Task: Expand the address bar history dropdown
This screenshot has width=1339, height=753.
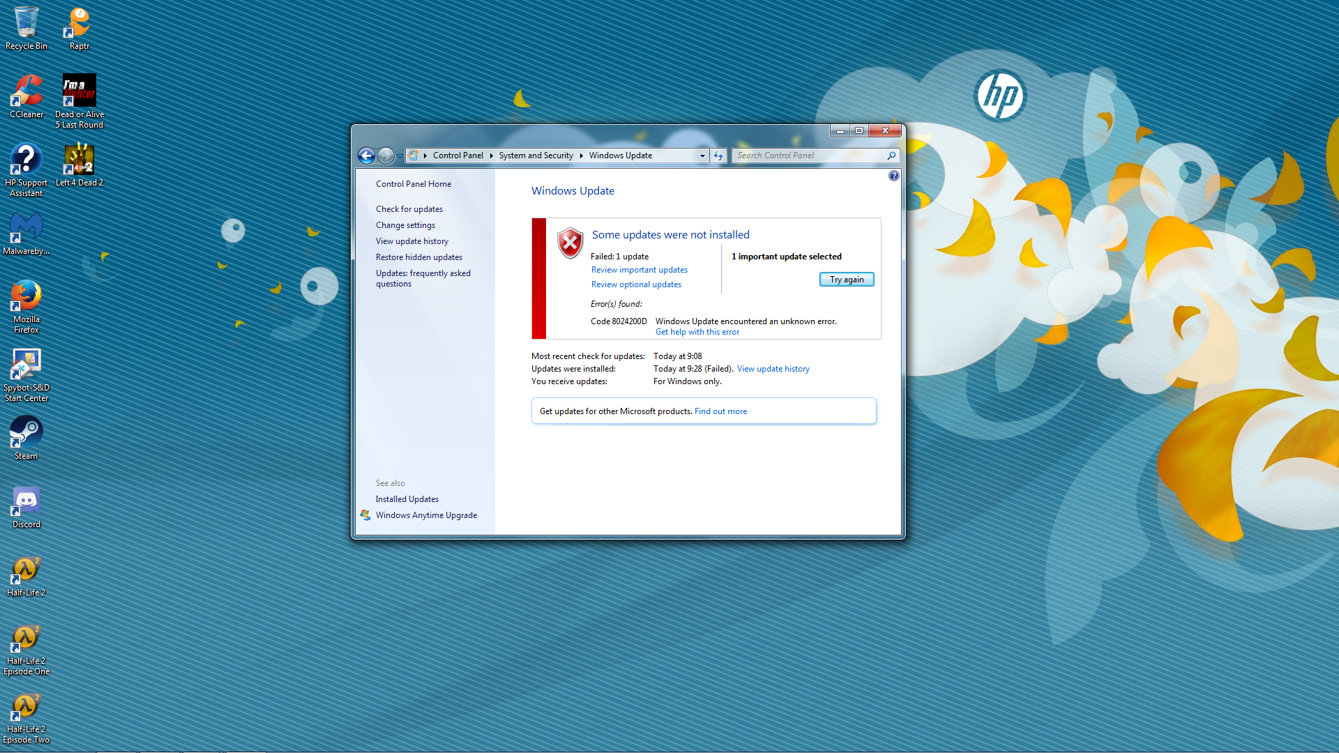Action: (702, 155)
